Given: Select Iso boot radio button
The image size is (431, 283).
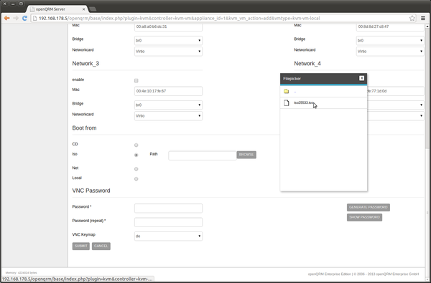Looking at the screenshot, I should pyautogui.click(x=136, y=155).
